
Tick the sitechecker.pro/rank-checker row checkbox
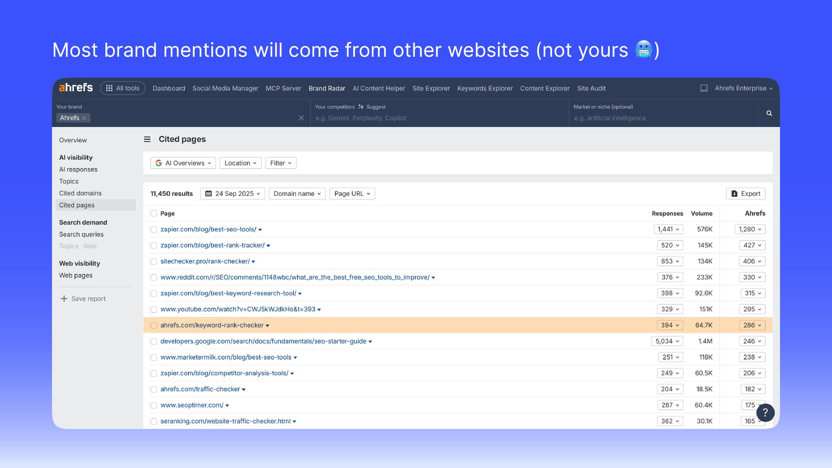click(x=153, y=262)
